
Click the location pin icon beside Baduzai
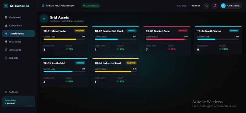pos(43,6)
